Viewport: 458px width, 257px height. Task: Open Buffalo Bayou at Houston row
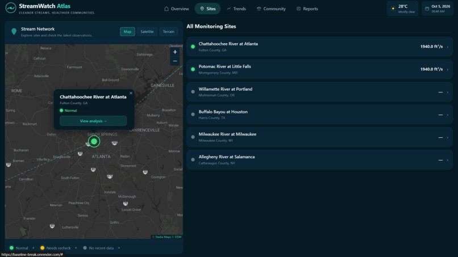point(319,115)
